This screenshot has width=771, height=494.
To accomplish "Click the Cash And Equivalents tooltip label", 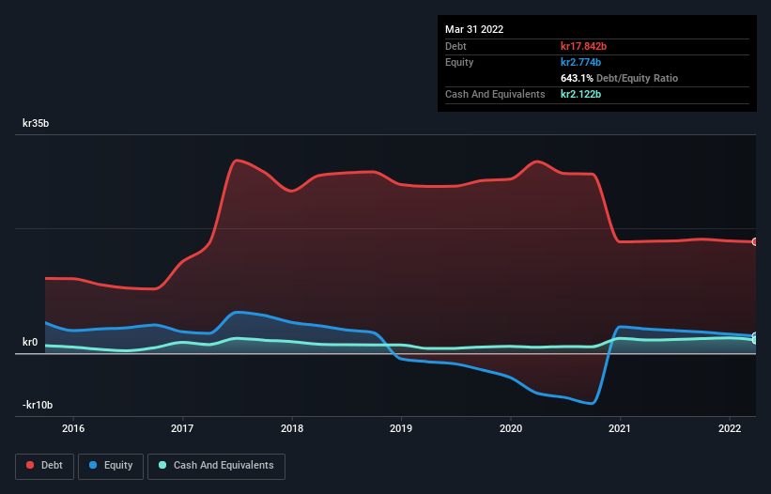I will pos(495,94).
